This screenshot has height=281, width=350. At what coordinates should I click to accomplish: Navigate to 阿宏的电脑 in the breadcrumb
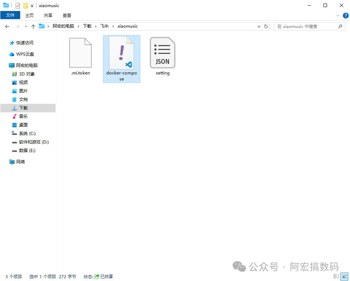coord(63,26)
